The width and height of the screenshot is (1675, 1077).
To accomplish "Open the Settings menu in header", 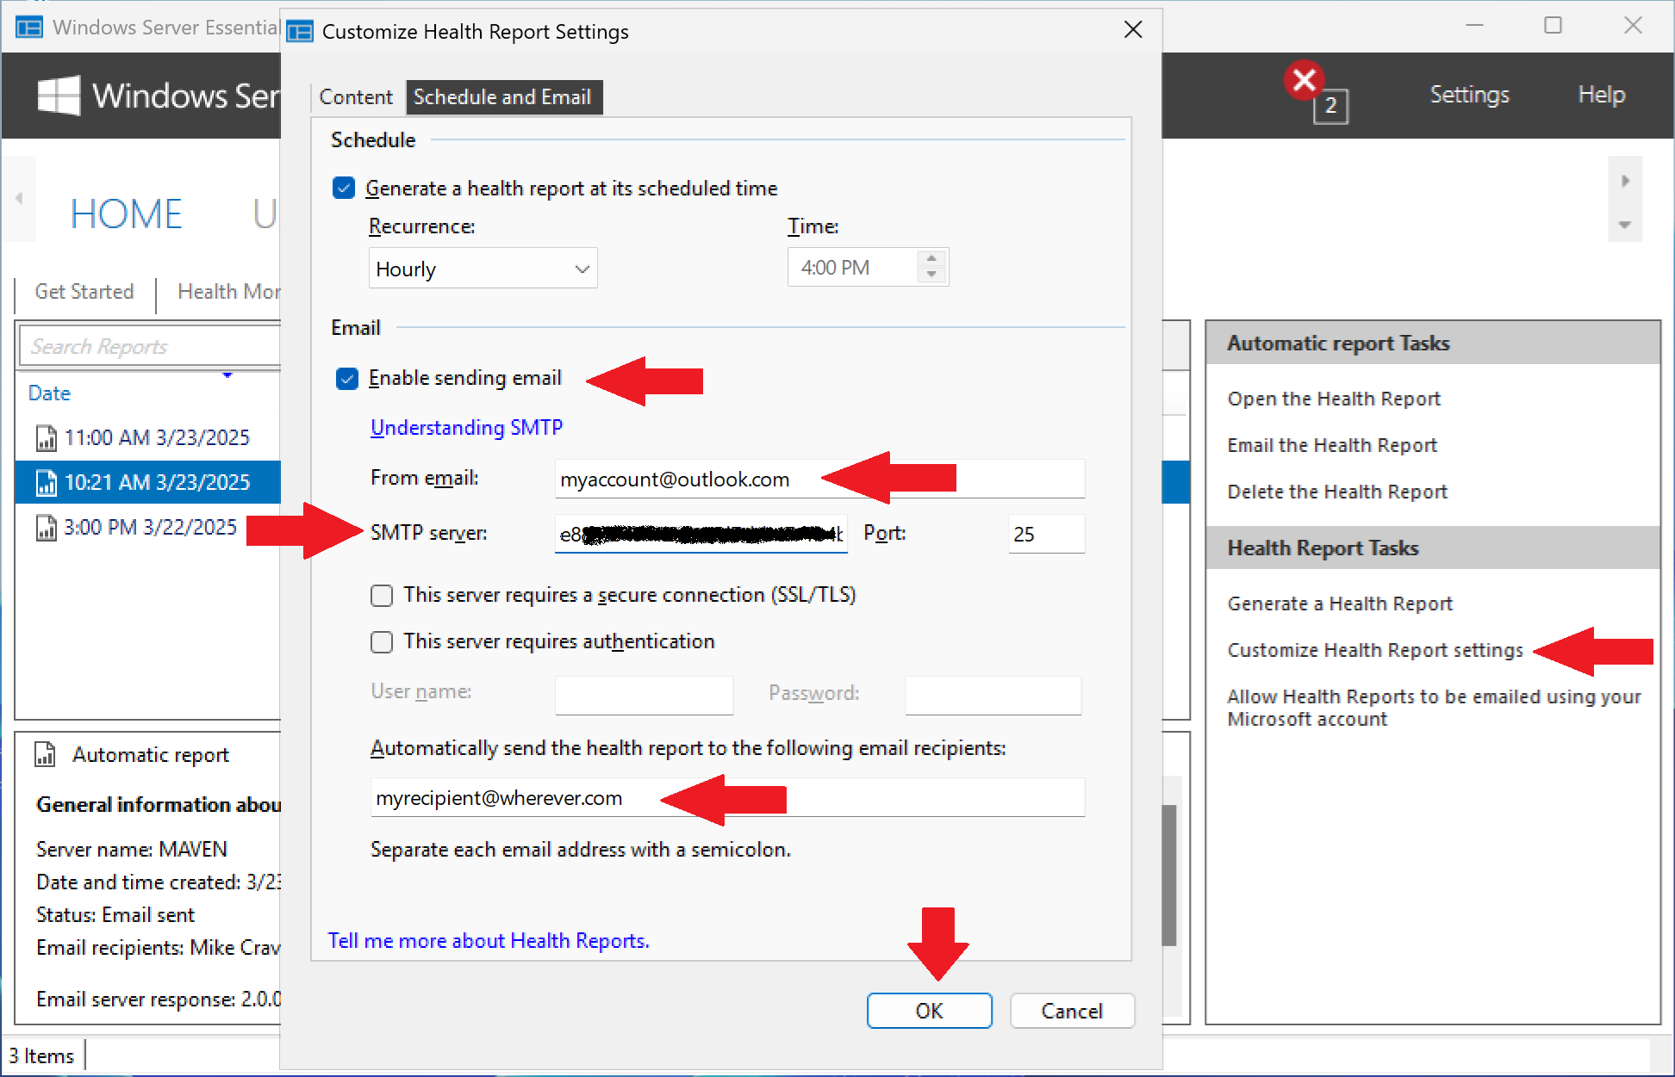I will pos(1469,95).
